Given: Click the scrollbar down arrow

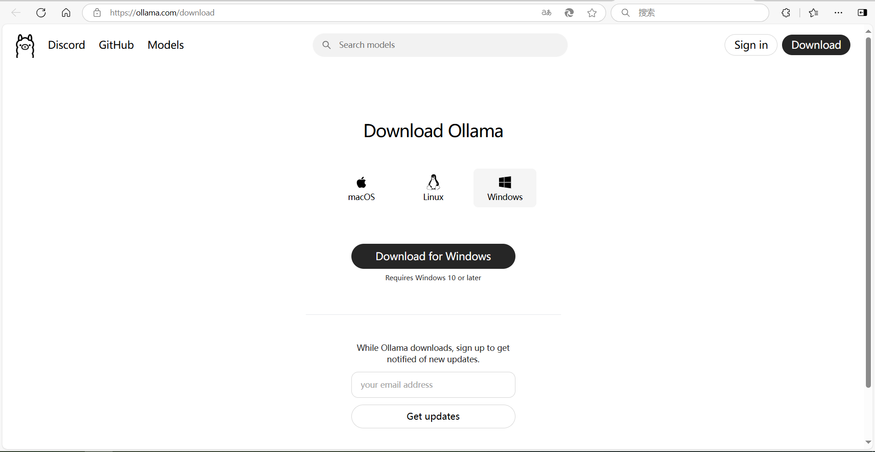Looking at the screenshot, I should pos(868,442).
